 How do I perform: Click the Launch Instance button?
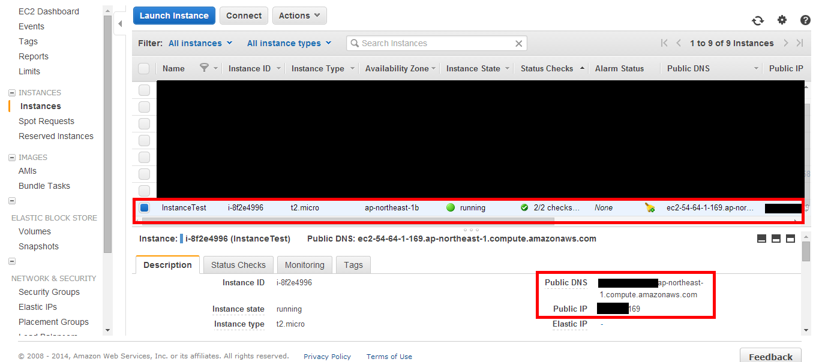[x=174, y=16]
